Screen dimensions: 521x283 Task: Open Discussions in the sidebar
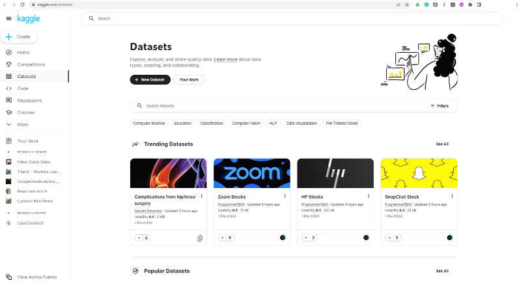(x=29, y=101)
